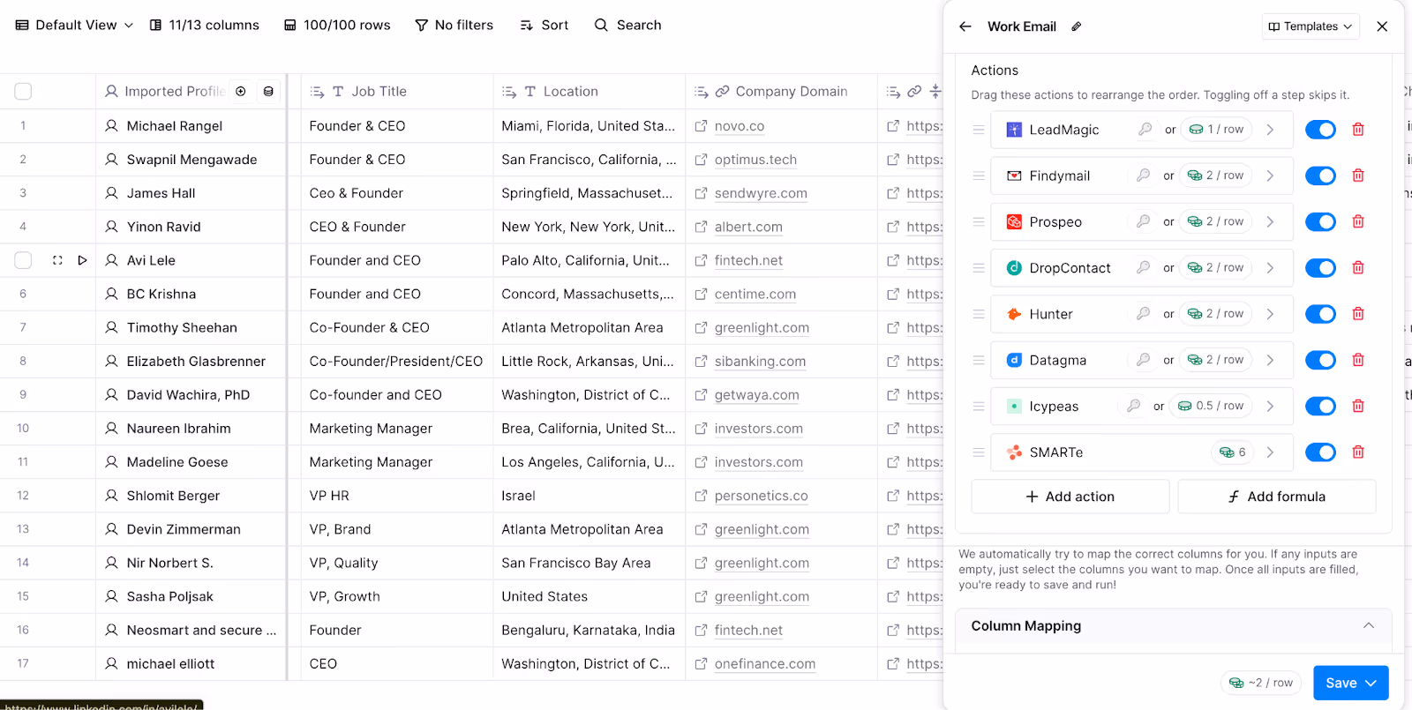Screen dimensions: 1412x710
Task: Select the Michael Rangel profile cell
Action: pyautogui.click(x=191, y=126)
